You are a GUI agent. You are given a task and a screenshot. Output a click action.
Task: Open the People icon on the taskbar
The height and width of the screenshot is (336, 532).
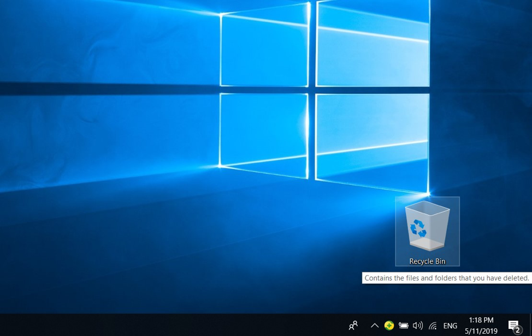pos(353,325)
